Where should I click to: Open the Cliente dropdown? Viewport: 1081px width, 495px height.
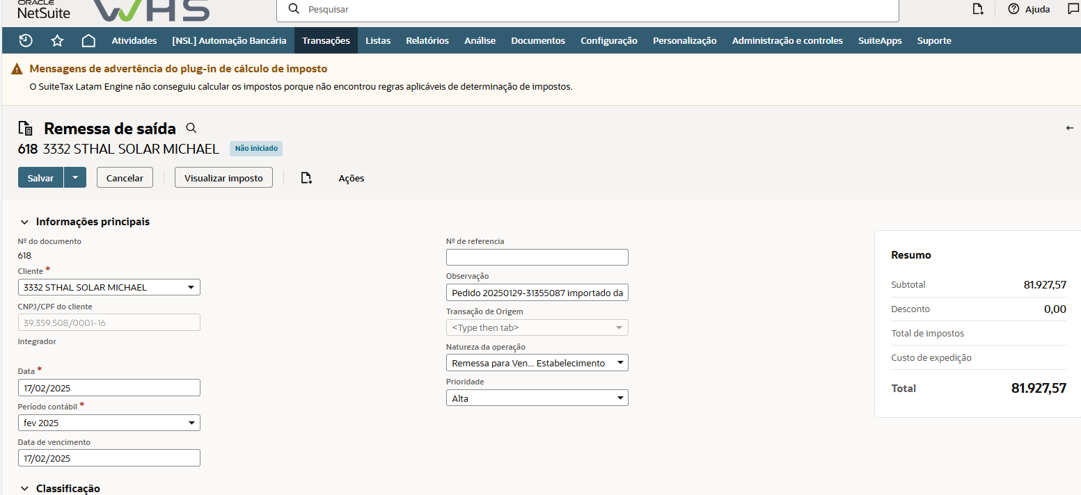pos(109,287)
